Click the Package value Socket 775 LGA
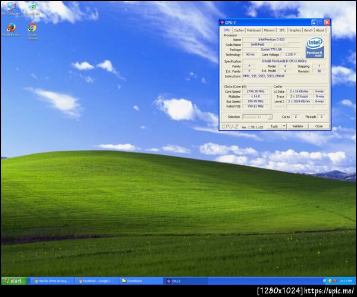Image resolution: width=357 pixels, height=297 pixels. [271, 49]
